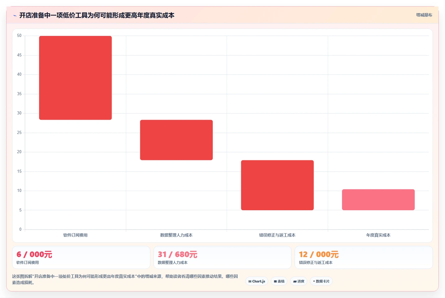Click the 表格 chip
This screenshot has width=445, height=298.
coord(279,281)
